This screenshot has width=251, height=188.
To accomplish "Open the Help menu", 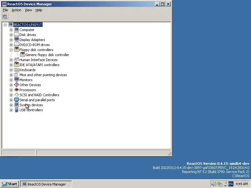I will [x=39, y=10].
